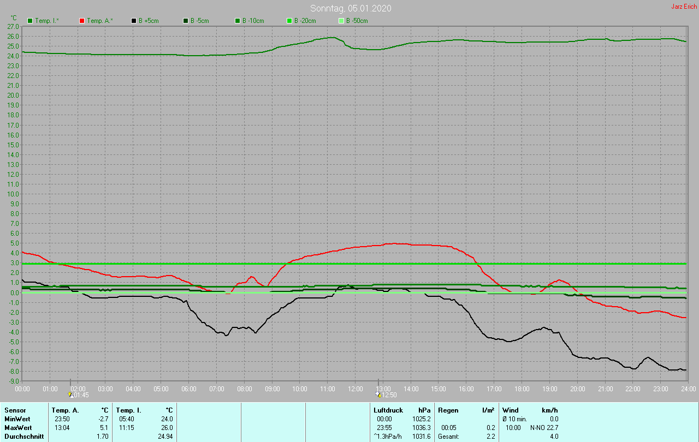Click the B -10cm legend swatch
This screenshot has width=699, height=442.
[238, 21]
